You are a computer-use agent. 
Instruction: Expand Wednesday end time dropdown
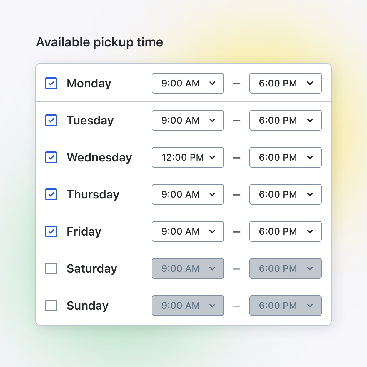[285, 157]
